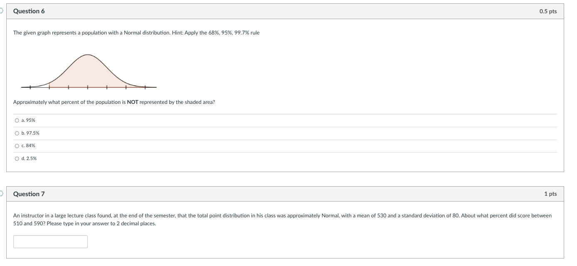577x266 pixels.
Task: Click the flag marker beside Question 6
Action: tap(1, 11)
